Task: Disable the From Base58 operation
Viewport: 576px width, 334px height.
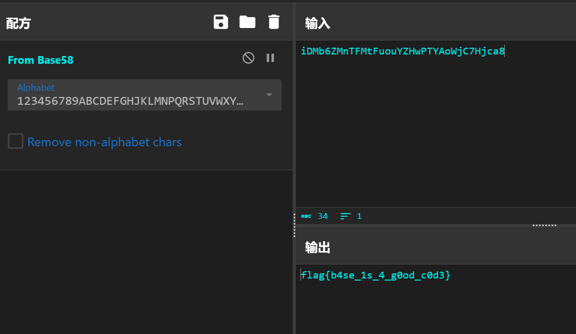Action: click(248, 58)
